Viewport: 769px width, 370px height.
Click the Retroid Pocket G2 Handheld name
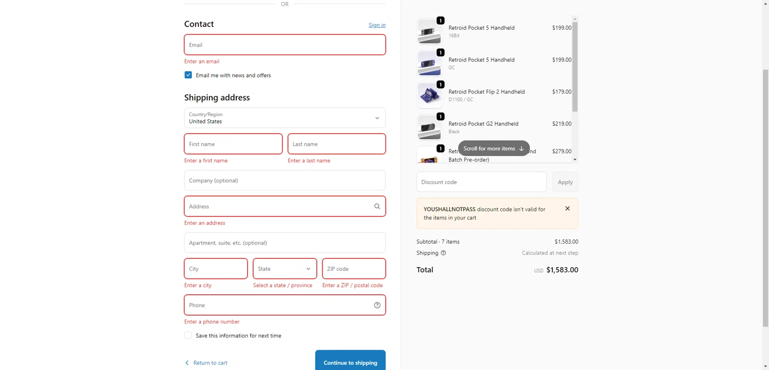tap(483, 124)
